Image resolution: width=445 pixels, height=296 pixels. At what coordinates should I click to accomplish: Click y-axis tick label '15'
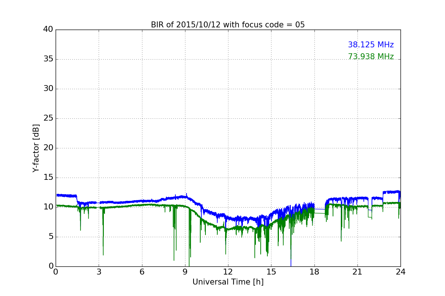[x=48, y=178]
